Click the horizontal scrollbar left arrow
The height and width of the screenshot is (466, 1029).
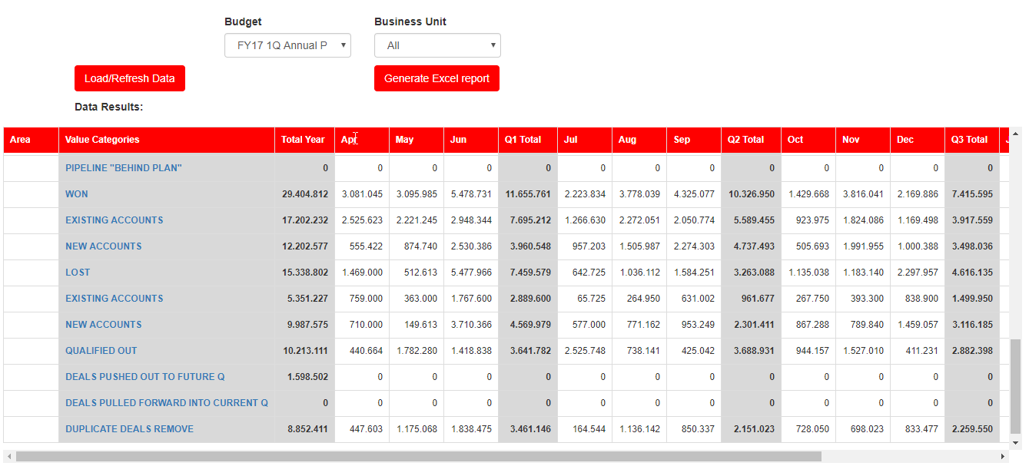click(x=8, y=456)
